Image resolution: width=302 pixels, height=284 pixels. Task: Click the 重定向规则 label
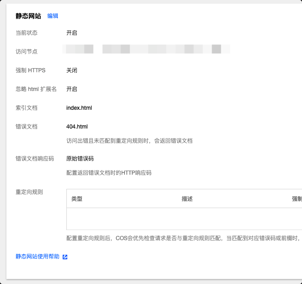point(29,192)
